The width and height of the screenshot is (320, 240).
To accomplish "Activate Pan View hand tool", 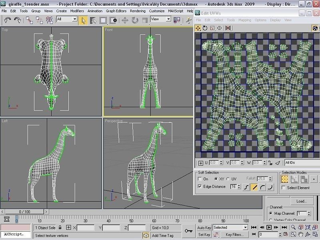I will (x=300, y=235).
